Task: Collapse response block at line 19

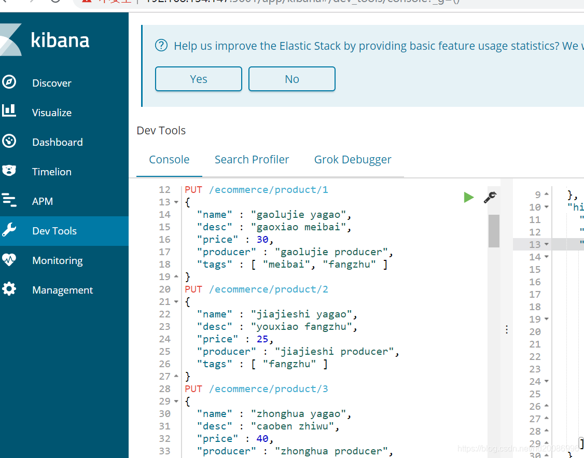Action: click(546, 319)
